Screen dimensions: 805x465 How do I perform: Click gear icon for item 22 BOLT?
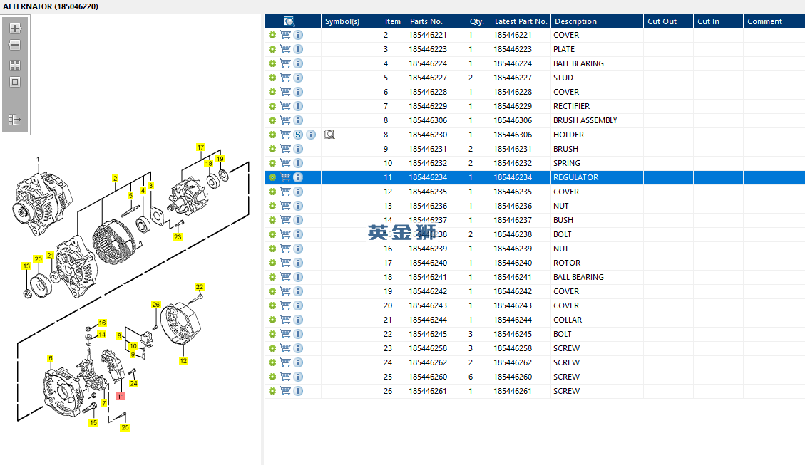click(272, 334)
